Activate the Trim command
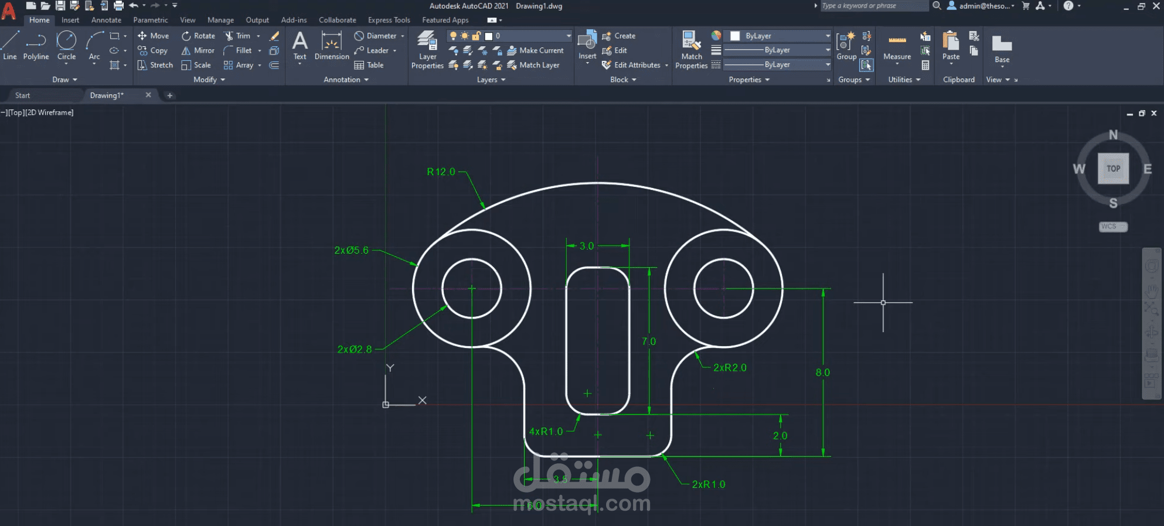1164x526 pixels. [237, 36]
